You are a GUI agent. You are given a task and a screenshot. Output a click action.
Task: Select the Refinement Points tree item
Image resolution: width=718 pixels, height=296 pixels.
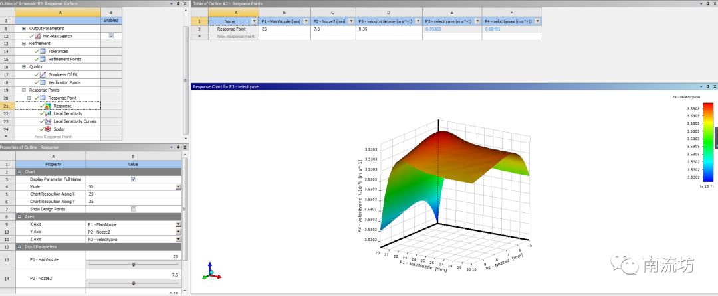[64, 59]
